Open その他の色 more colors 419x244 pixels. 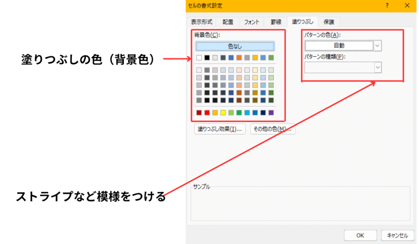[x=273, y=129]
